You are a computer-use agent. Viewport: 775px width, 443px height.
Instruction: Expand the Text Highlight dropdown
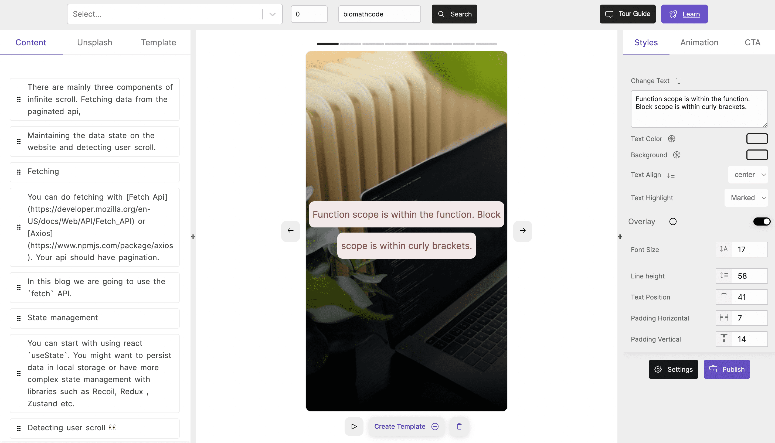click(x=747, y=197)
